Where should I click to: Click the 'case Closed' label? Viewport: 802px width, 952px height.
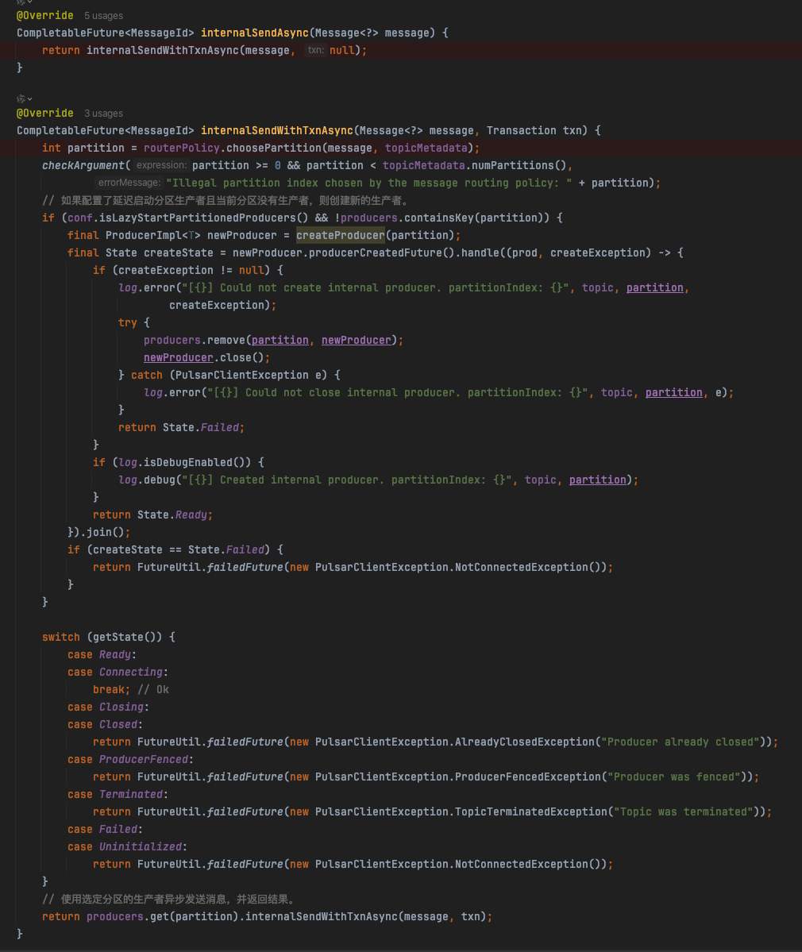coord(105,725)
